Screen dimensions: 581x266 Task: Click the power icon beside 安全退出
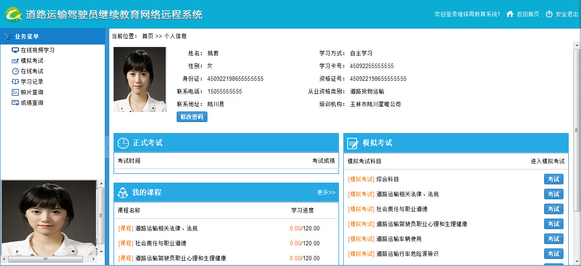pyautogui.click(x=549, y=14)
